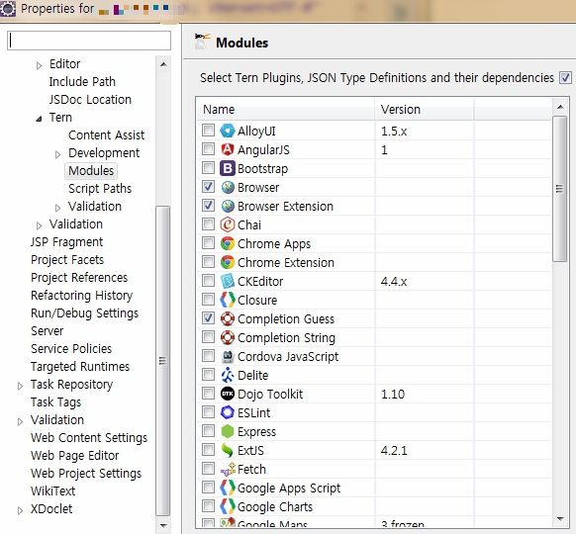
Task: Tick the Bootstrap module checkbox
Action: coord(208,168)
